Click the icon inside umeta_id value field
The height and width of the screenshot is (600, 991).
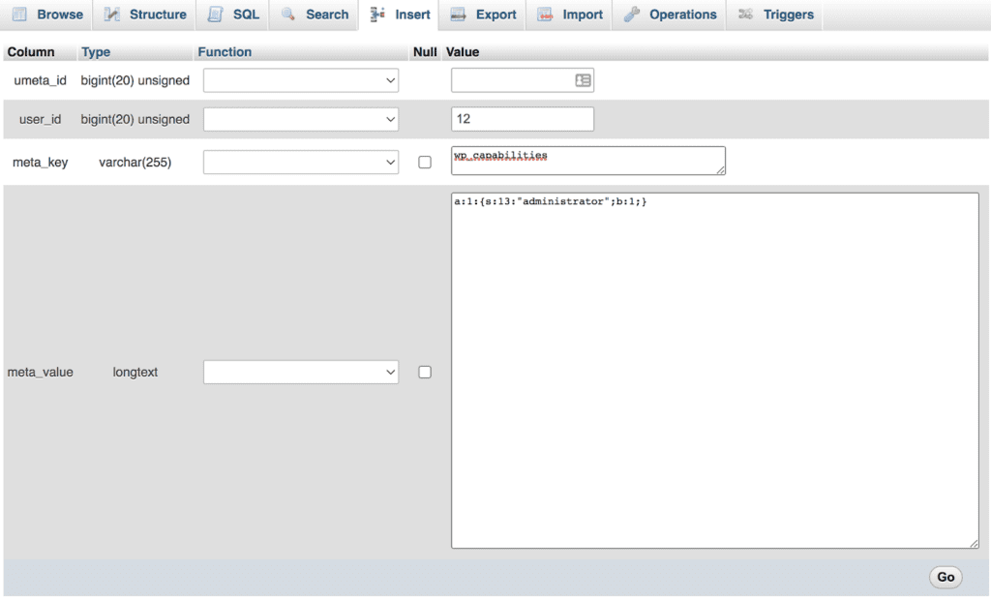point(583,80)
